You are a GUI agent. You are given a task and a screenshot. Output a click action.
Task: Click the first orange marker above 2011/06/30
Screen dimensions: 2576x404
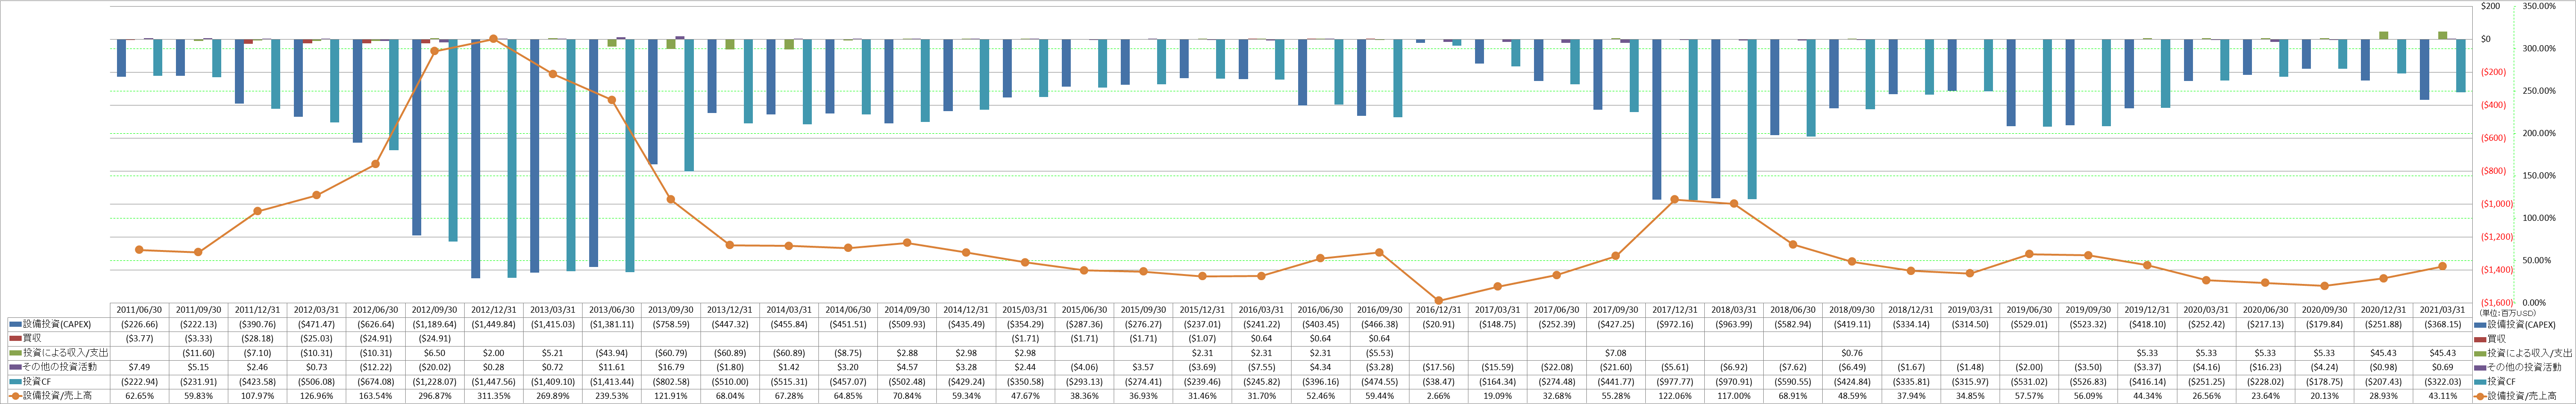[139, 250]
